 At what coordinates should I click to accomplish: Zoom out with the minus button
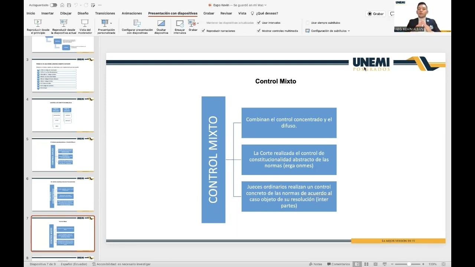pyautogui.click(x=392, y=264)
